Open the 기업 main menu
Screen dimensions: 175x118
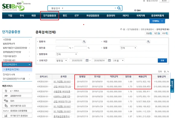[x=10, y=16]
